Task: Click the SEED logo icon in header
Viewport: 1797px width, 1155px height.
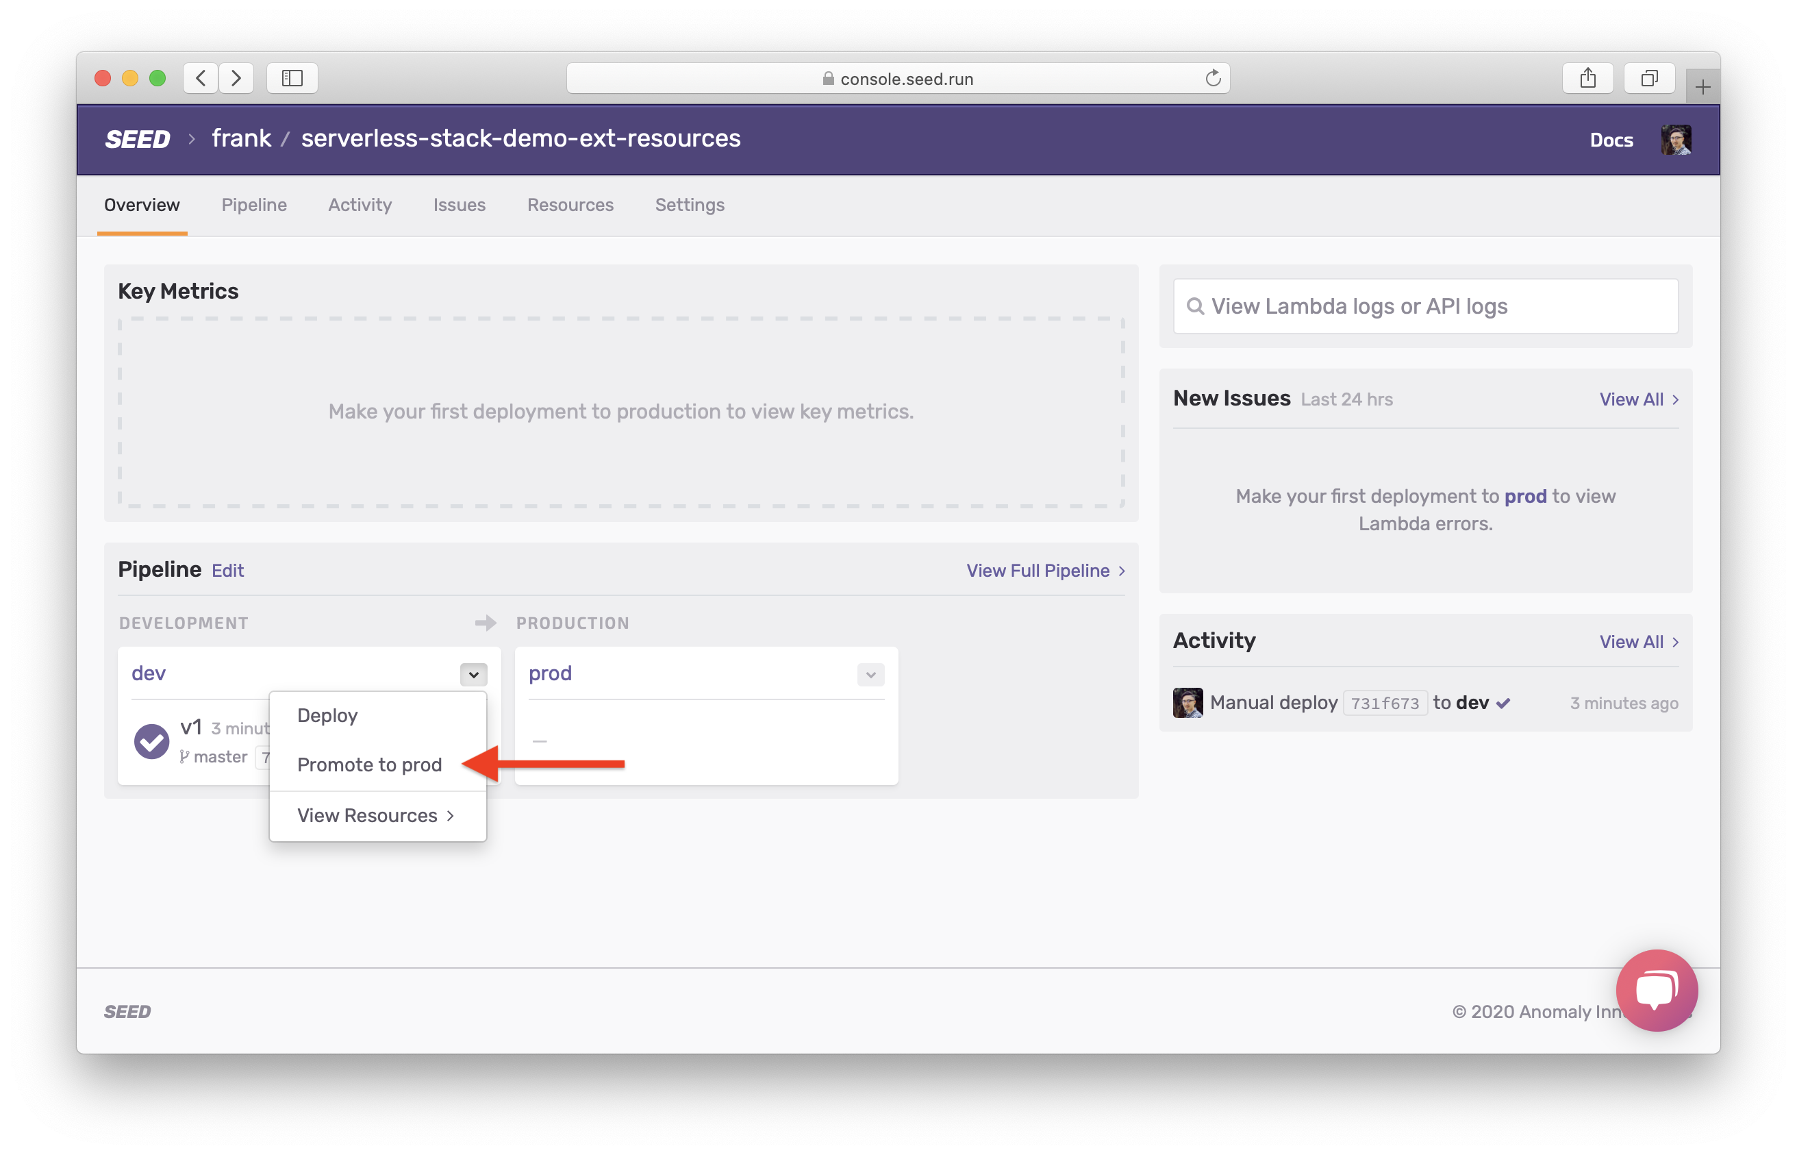Action: (136, 139)
